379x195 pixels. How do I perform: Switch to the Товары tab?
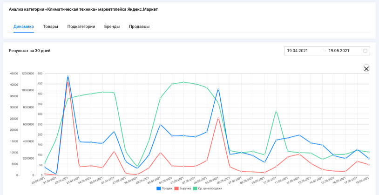coord(50,27)
